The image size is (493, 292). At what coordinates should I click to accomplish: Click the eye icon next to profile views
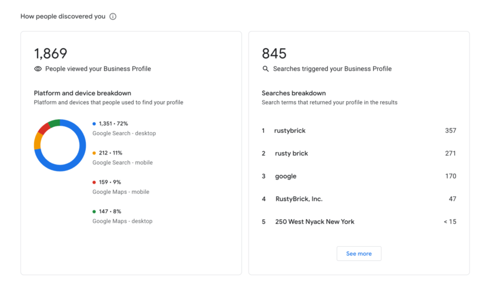(x=38, y=69)
